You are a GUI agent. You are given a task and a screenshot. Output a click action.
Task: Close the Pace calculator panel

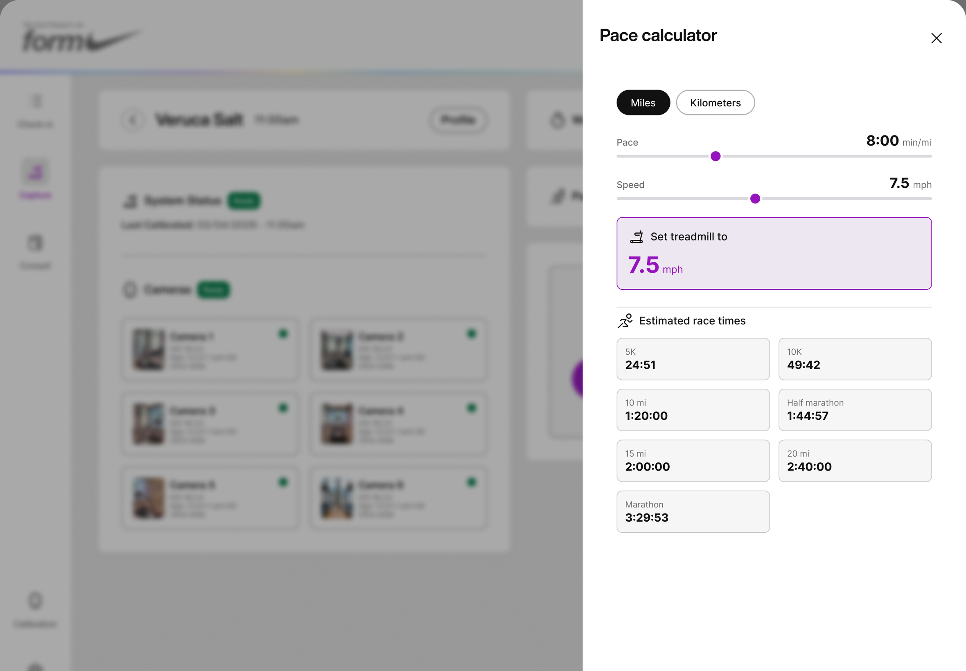point(936,38)
